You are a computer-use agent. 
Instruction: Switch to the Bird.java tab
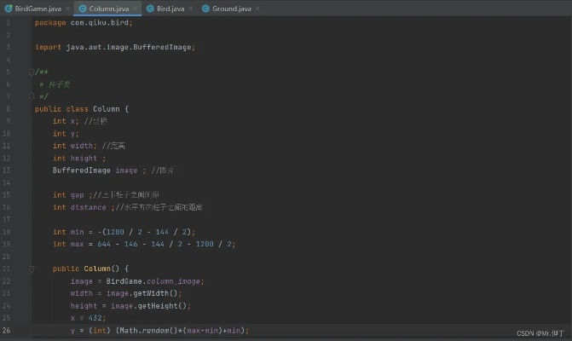[x=170, y=8]
